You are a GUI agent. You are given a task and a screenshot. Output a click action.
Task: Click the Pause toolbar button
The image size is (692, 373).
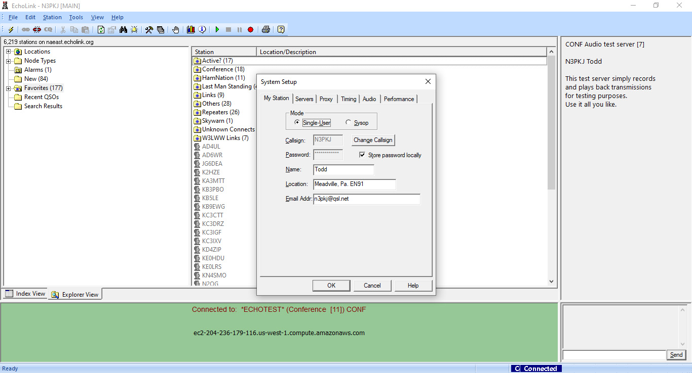(240, 30)
